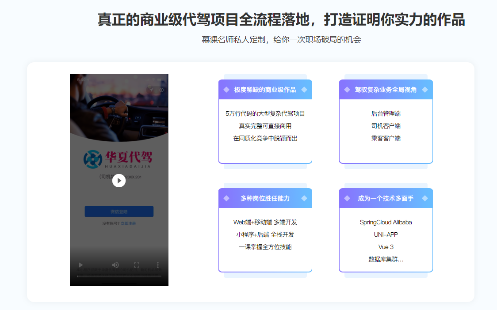Open the video's three-dot more options
The image size is (497, 310).
point(157,265)
